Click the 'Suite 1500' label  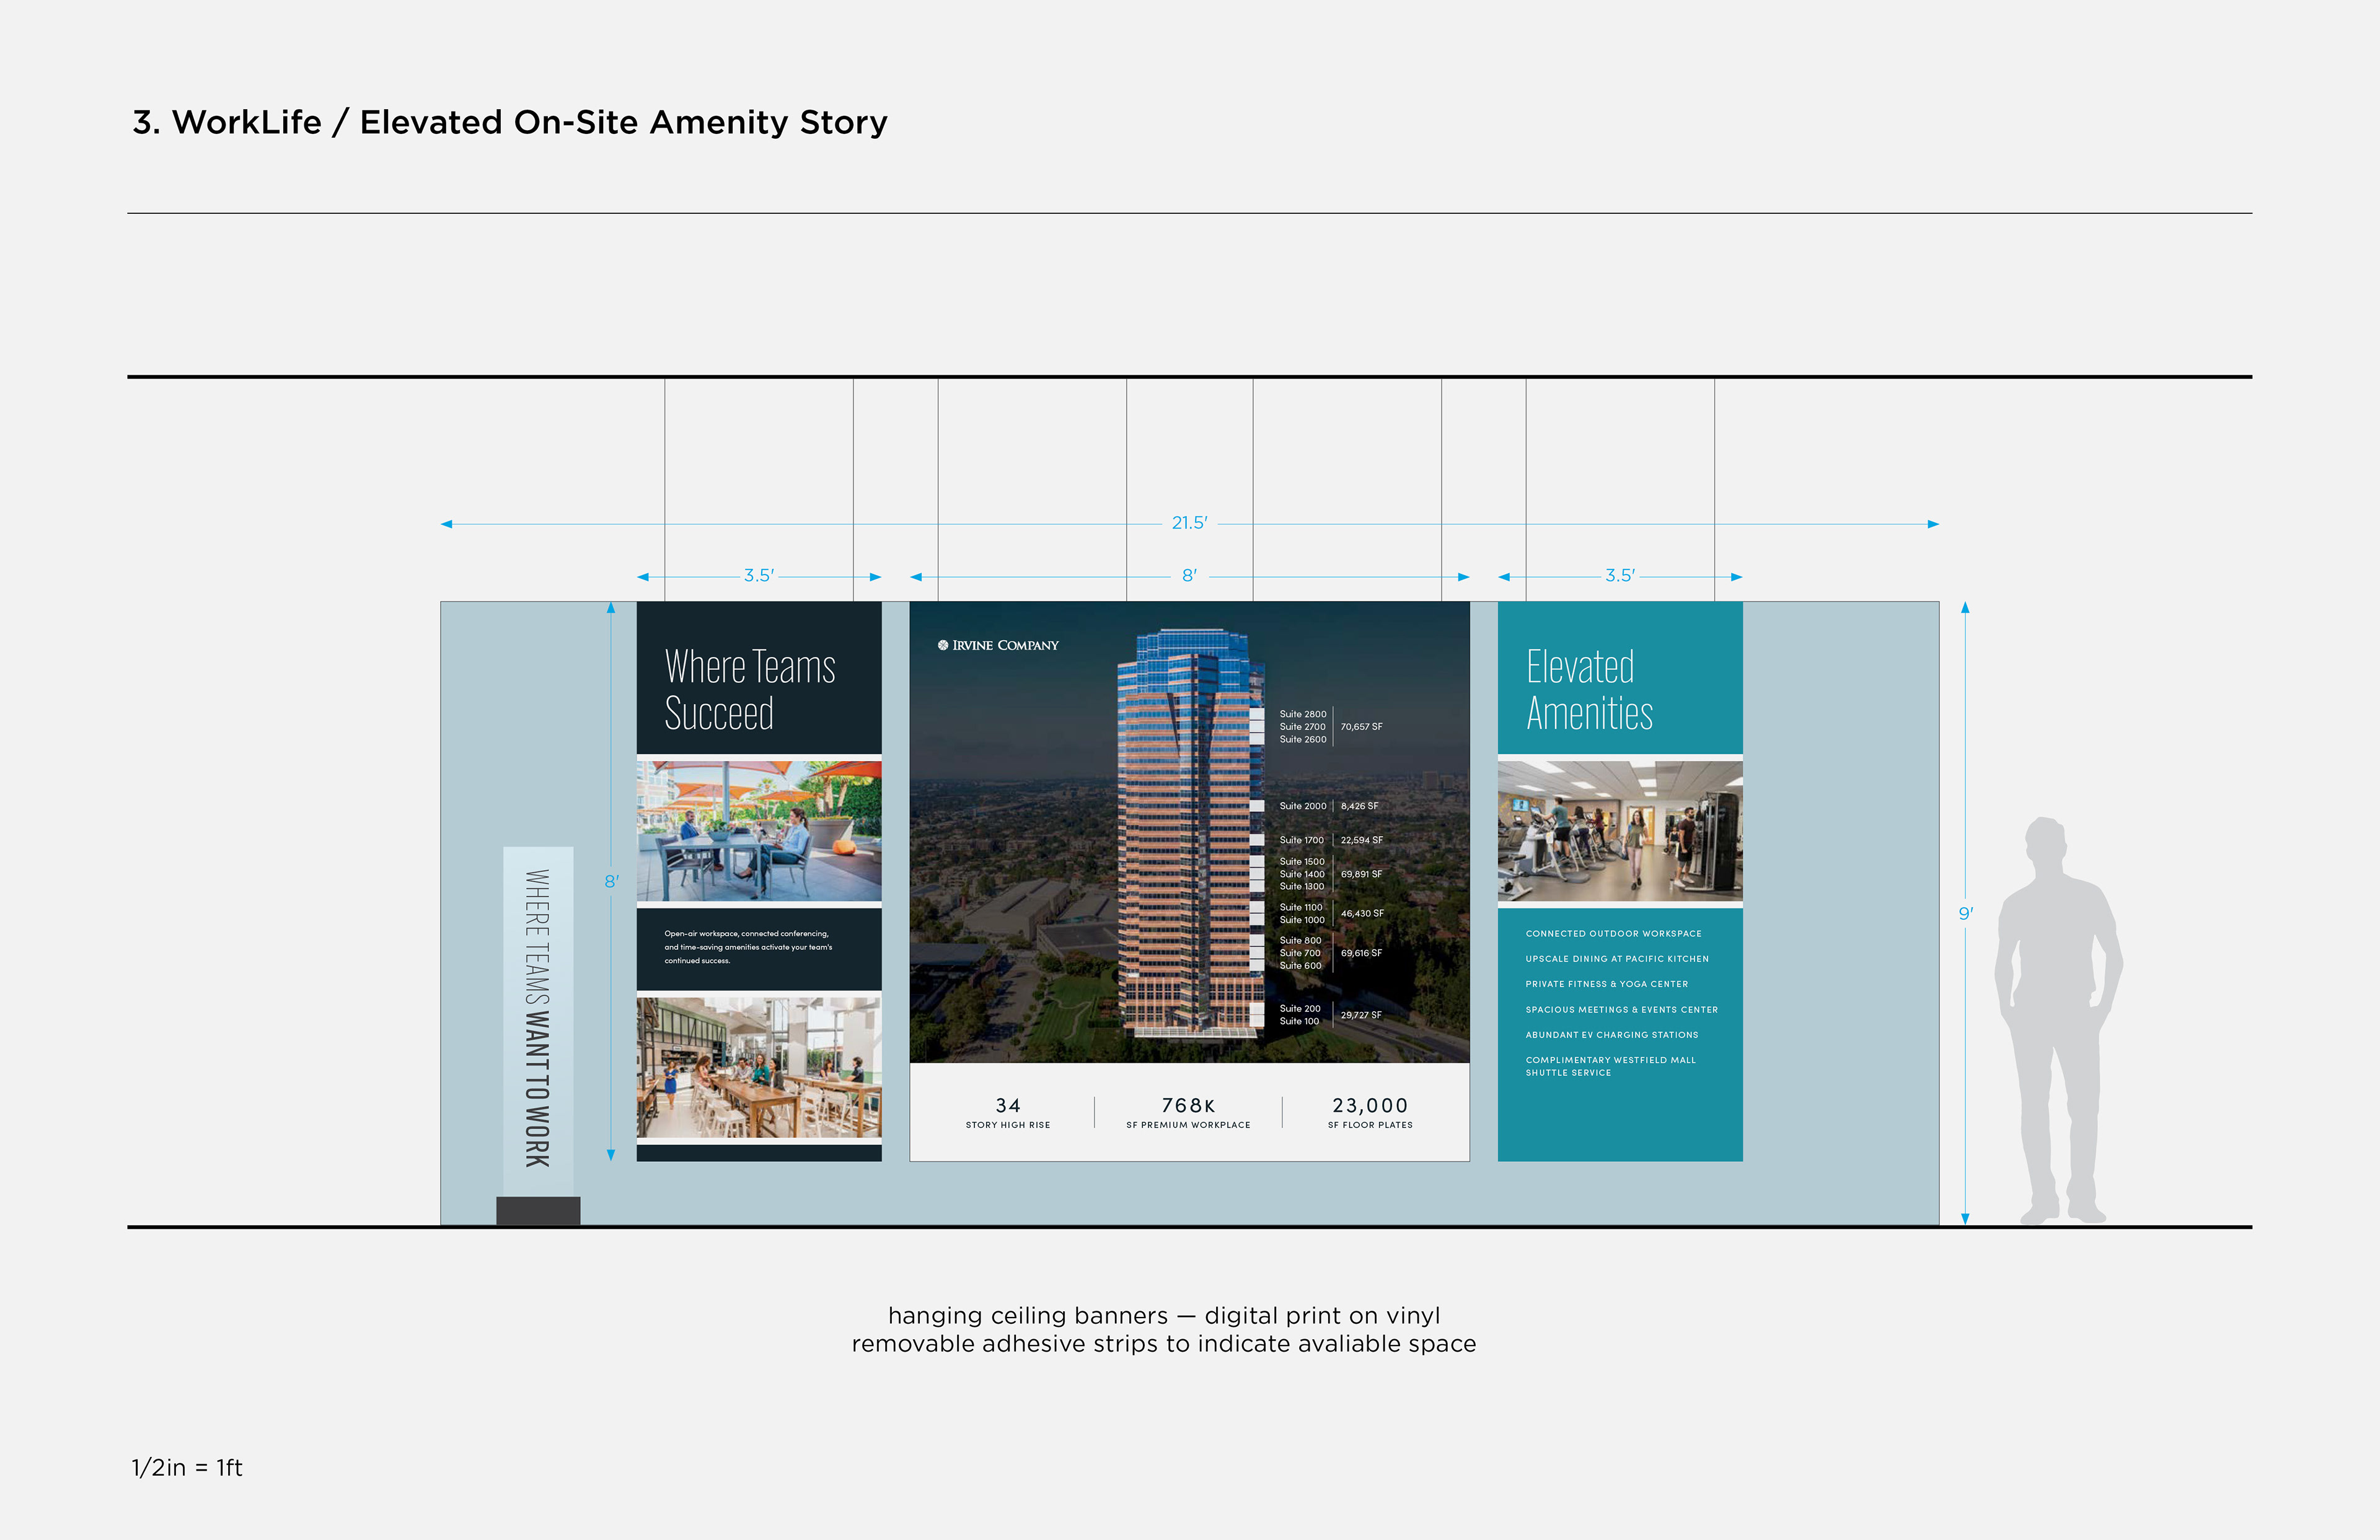click(x=1302, y=861)
